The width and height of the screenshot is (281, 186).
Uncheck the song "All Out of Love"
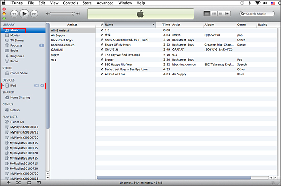pyautogui.click(x=102, y=74)
